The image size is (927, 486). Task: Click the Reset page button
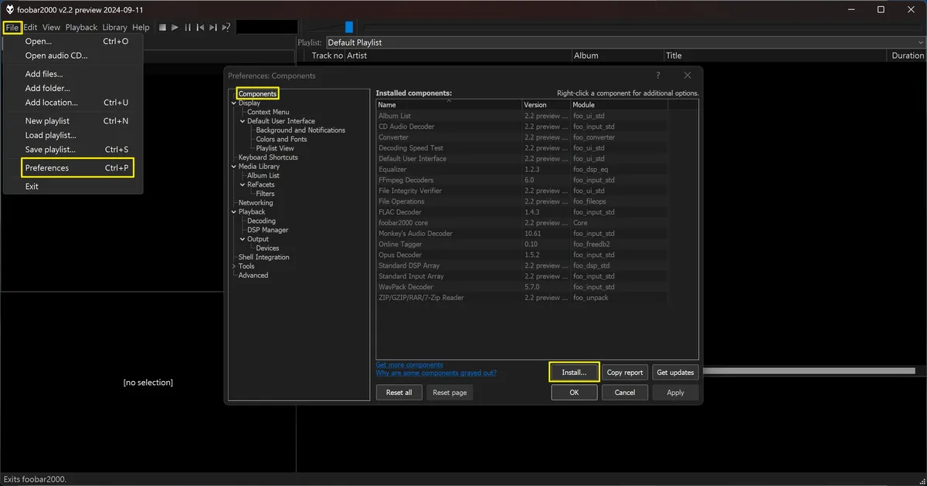tap(450, 392)
